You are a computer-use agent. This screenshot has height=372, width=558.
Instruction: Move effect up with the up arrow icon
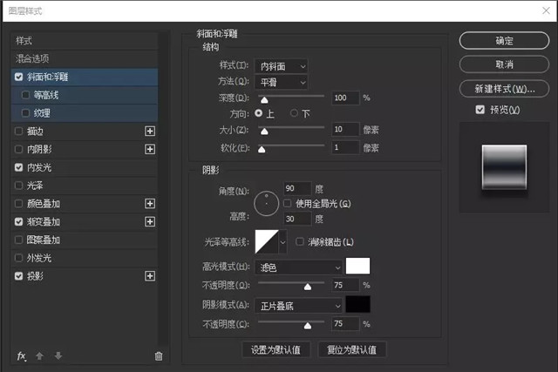(x=39, y=355)
